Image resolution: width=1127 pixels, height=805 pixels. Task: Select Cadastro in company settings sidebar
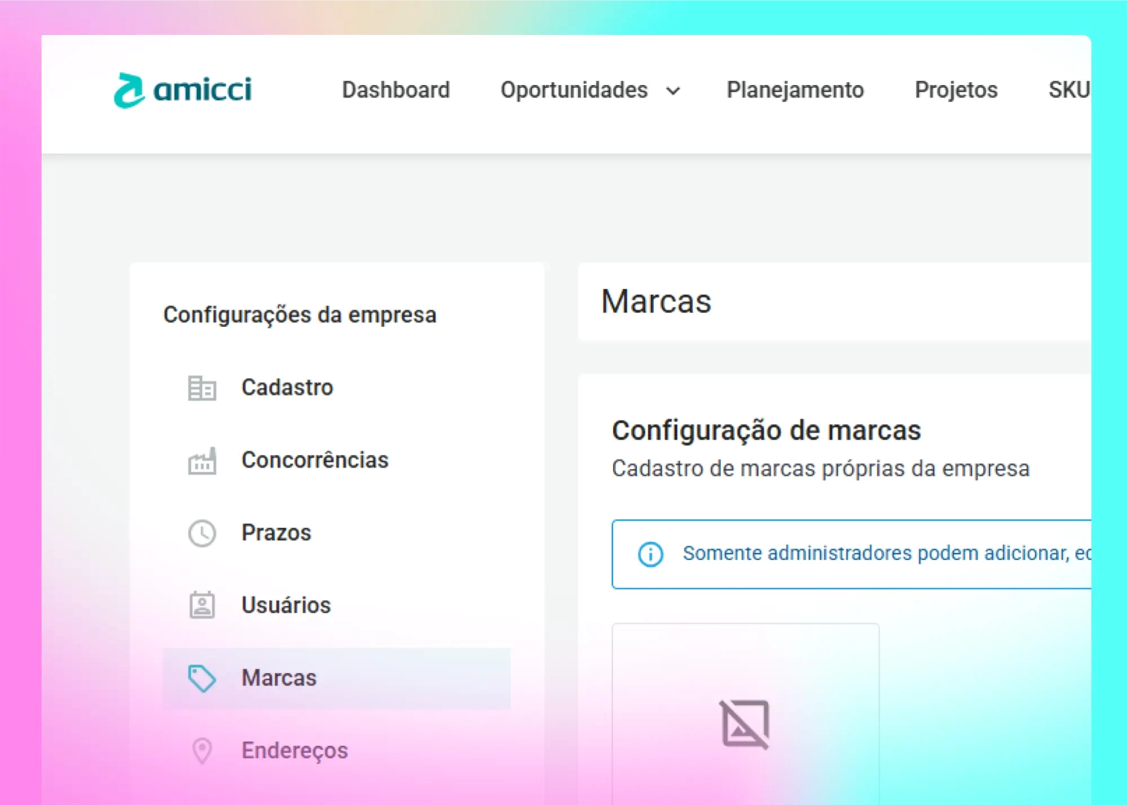click(287, 388)
